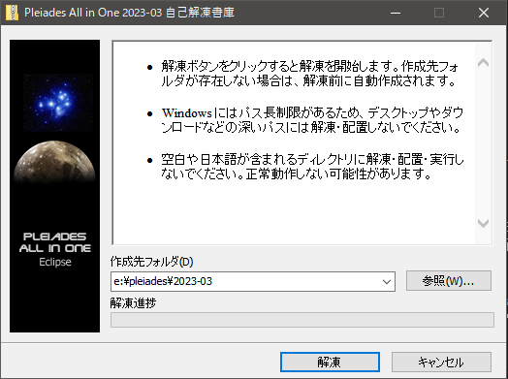Click the 解凍進捗 label
This screenshot has width=508, height=379.
coord(133,302)
